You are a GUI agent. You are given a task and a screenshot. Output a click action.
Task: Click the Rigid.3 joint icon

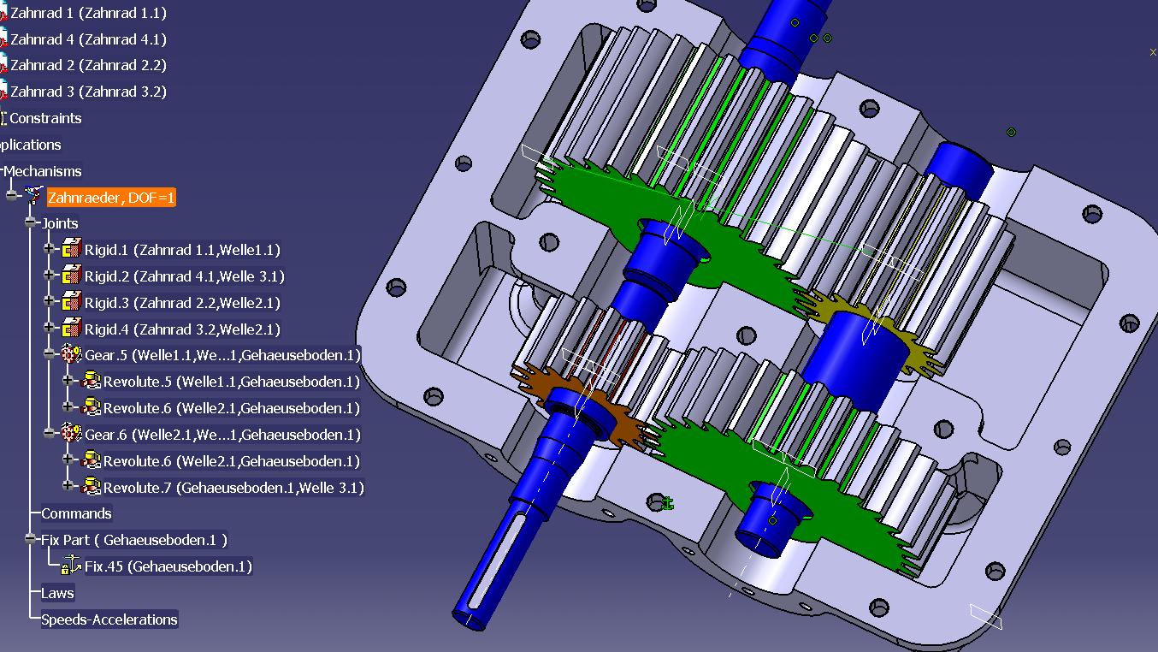click(71, 302)
